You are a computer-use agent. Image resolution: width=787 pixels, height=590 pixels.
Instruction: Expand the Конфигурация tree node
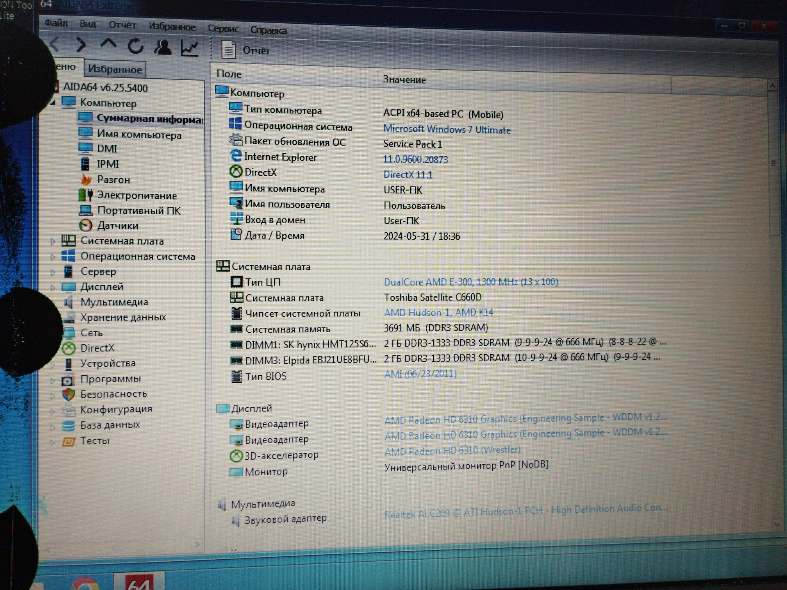[52, 411]
